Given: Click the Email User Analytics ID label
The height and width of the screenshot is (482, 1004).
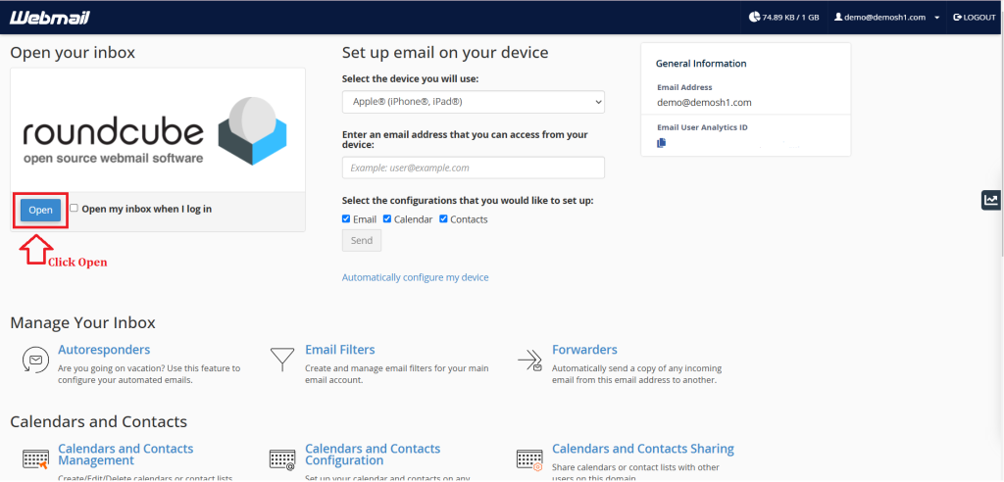Looking at the screenshot, I should pos(702,127).
